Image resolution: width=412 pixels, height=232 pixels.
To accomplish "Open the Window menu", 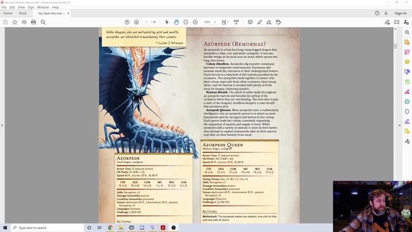I will [43, 7].
